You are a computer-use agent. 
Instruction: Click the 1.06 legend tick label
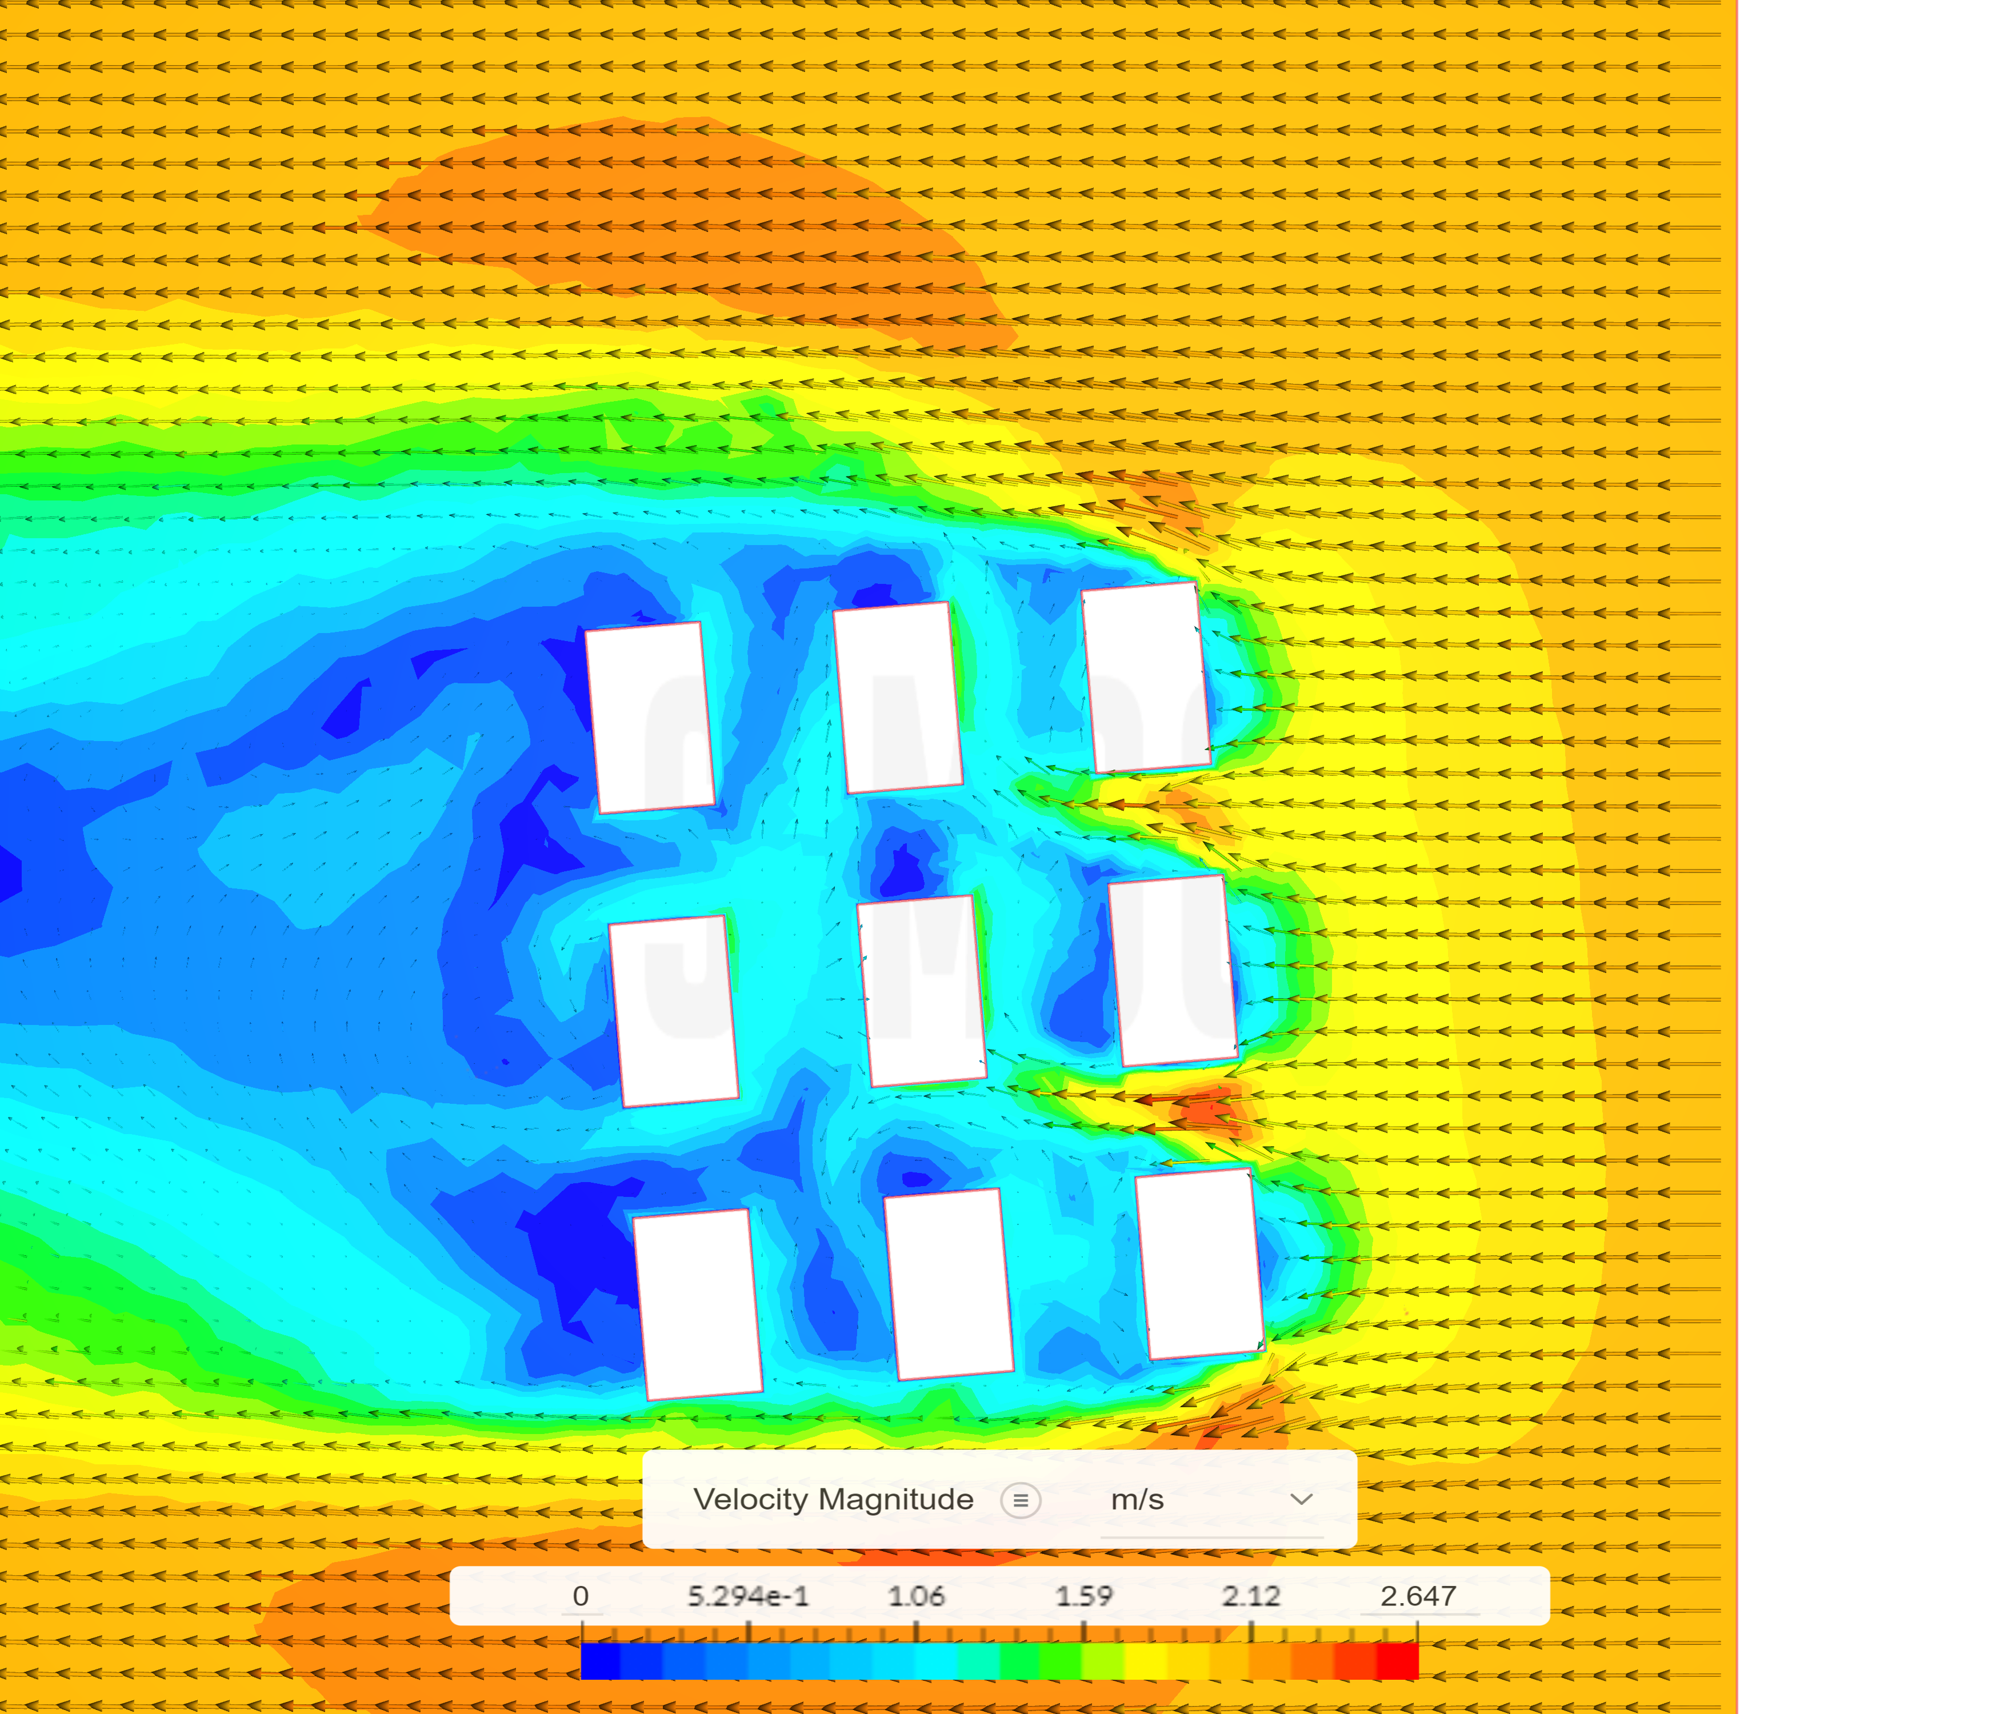point(916,1596)
